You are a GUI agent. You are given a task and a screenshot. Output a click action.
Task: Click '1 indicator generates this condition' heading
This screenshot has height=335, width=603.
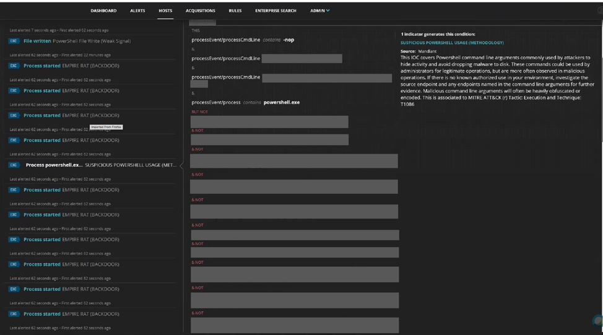click(x=438, y=34)
